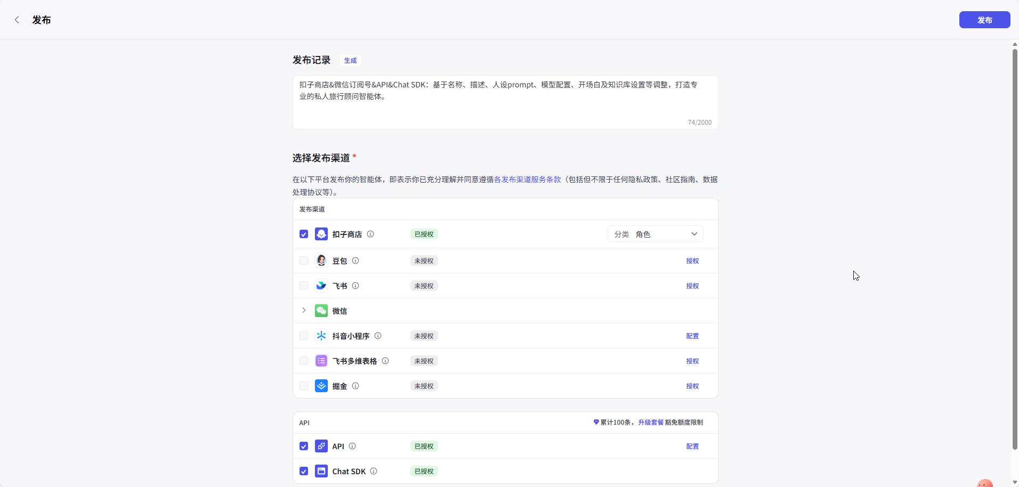This screenshot has height=487, width=1019.
Task: Click the 飞书 channel logo icon
Action: coord(321,286)
